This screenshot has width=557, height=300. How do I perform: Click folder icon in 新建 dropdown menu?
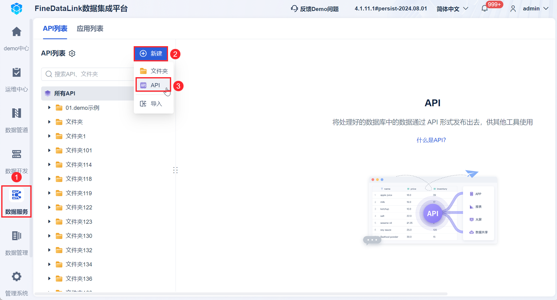143,71
